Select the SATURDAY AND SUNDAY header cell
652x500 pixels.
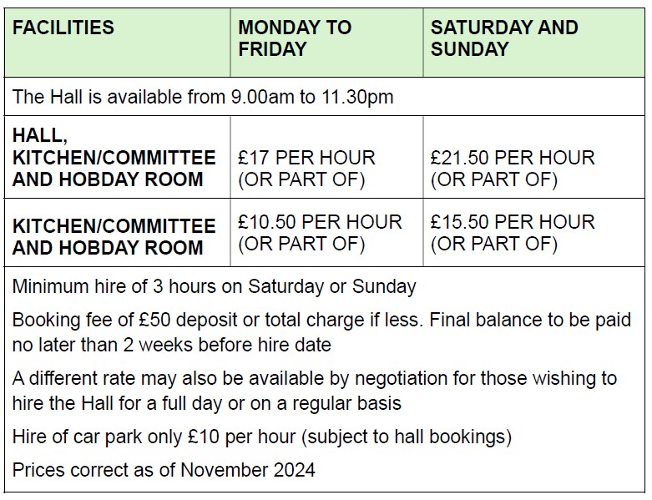504,38
